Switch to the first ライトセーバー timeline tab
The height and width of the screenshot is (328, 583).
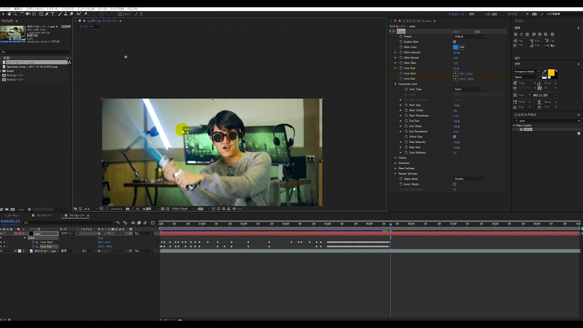[44, 215]
